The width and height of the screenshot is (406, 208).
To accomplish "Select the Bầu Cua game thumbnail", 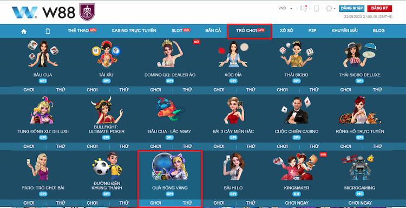I will tap(43, 53).
